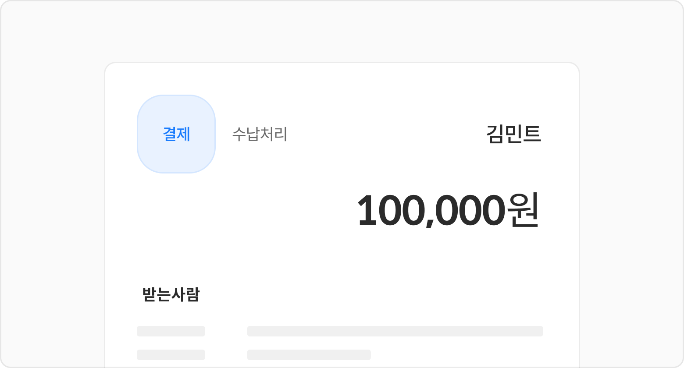The height and width of the screenshot is (368, 684).
Task: Click the recipient value placeholder in second row
Action: [309, 355]
